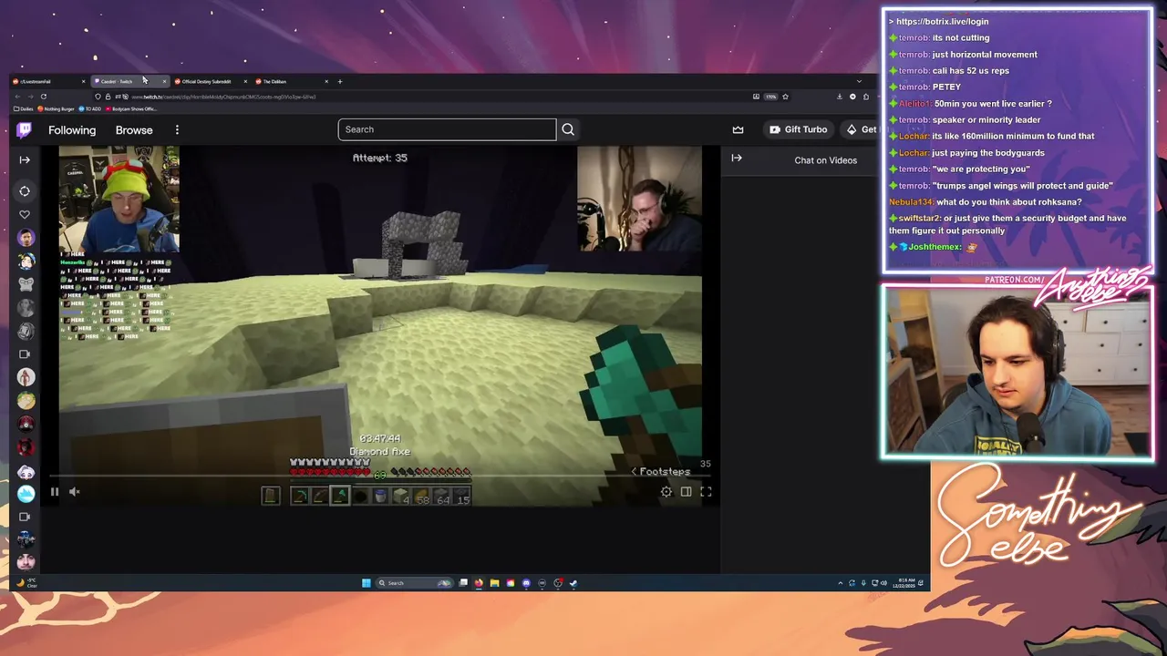Click the Get Bits button
This screenshot has height=656, width=1167.
861,129
